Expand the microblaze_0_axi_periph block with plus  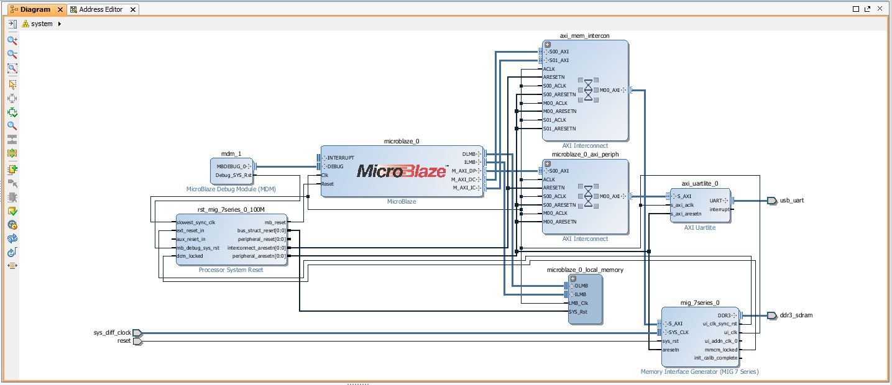coord(548,164)
